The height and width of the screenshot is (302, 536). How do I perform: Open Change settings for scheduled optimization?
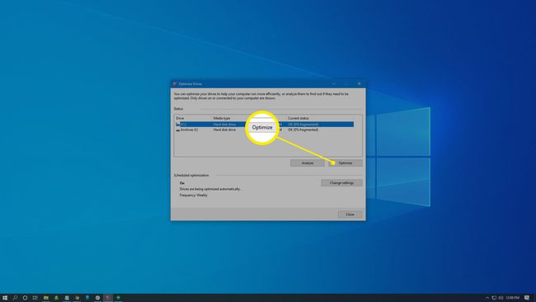click(x=341, y=183)
